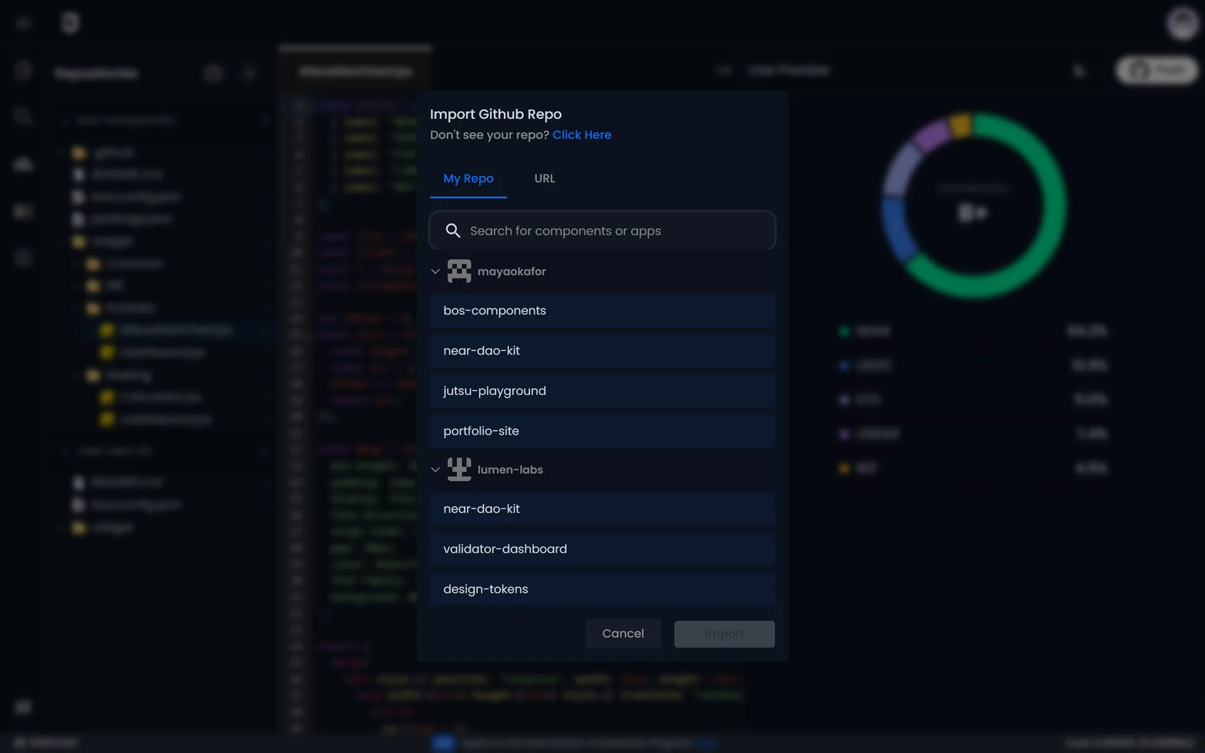
Task: Click the lumen-labs organization avatar
Action: [x=459, y=469]
